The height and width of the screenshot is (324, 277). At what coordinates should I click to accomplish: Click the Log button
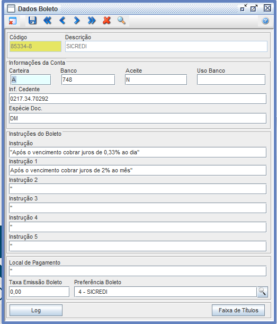[x=36, y=310]
